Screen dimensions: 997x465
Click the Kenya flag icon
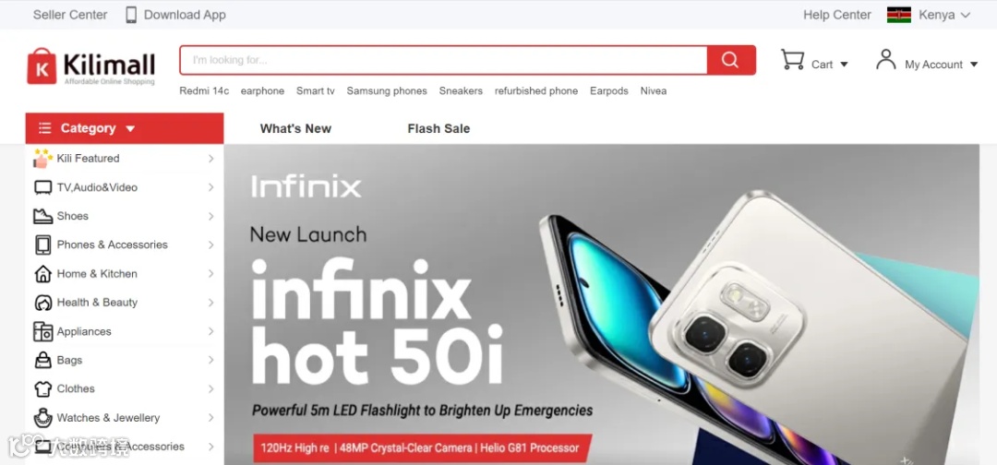click(x=899, y=15)
